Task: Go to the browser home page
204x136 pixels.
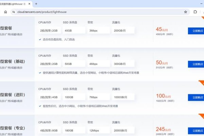Action: click(5, 12)
